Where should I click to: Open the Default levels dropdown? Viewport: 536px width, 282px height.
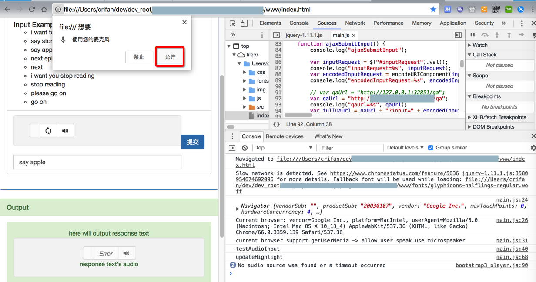pyautogui.click(x=405, y=148)
